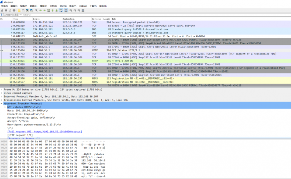Image resolution: width=291 pixels, height=179 pixels.
Task: Find a packet with magnifier icon
Action: pos(36,10)
